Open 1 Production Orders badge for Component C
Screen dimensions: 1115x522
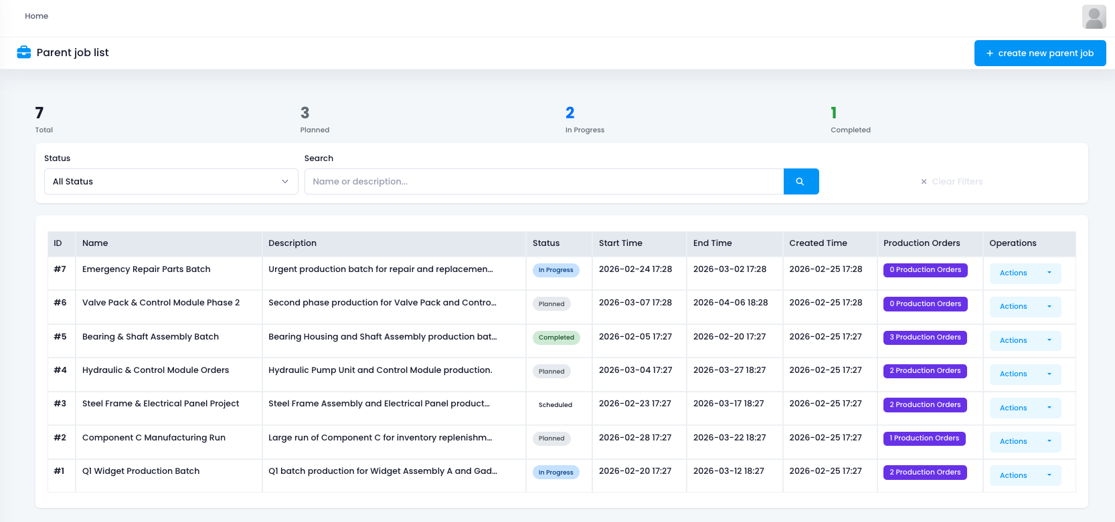[x=924, y=438]
